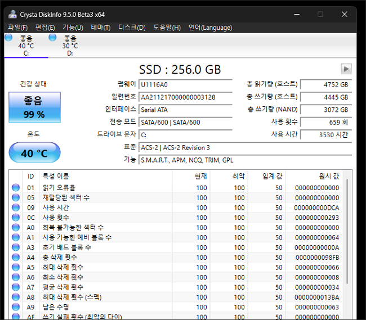Select the 남은 수명 attribute row
The image size is (366, 320).
tap(176, 307)
